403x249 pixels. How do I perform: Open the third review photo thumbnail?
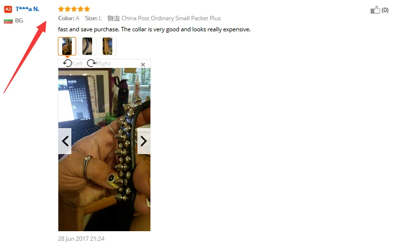(107, 46)
